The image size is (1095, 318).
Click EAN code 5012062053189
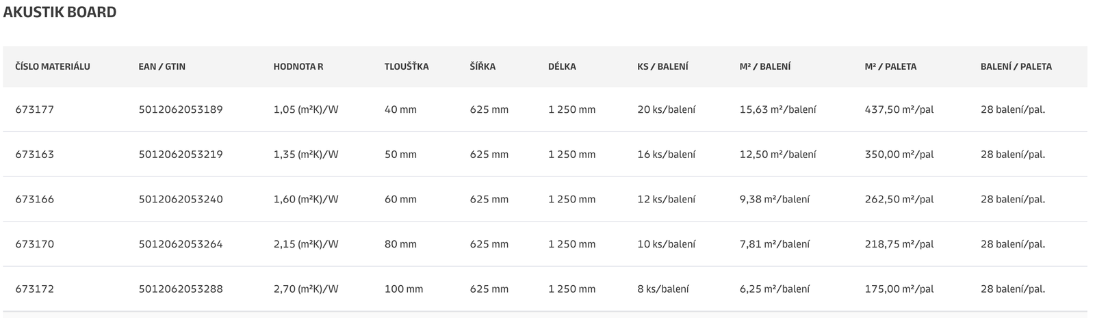(x=181, y=109)
